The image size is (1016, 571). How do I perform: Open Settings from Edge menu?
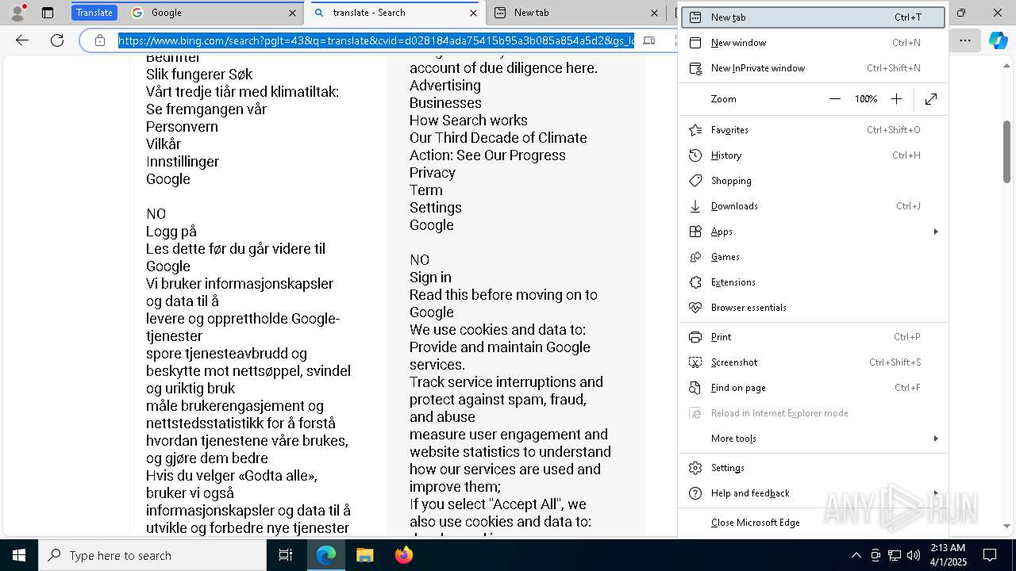tap(814, 468)
